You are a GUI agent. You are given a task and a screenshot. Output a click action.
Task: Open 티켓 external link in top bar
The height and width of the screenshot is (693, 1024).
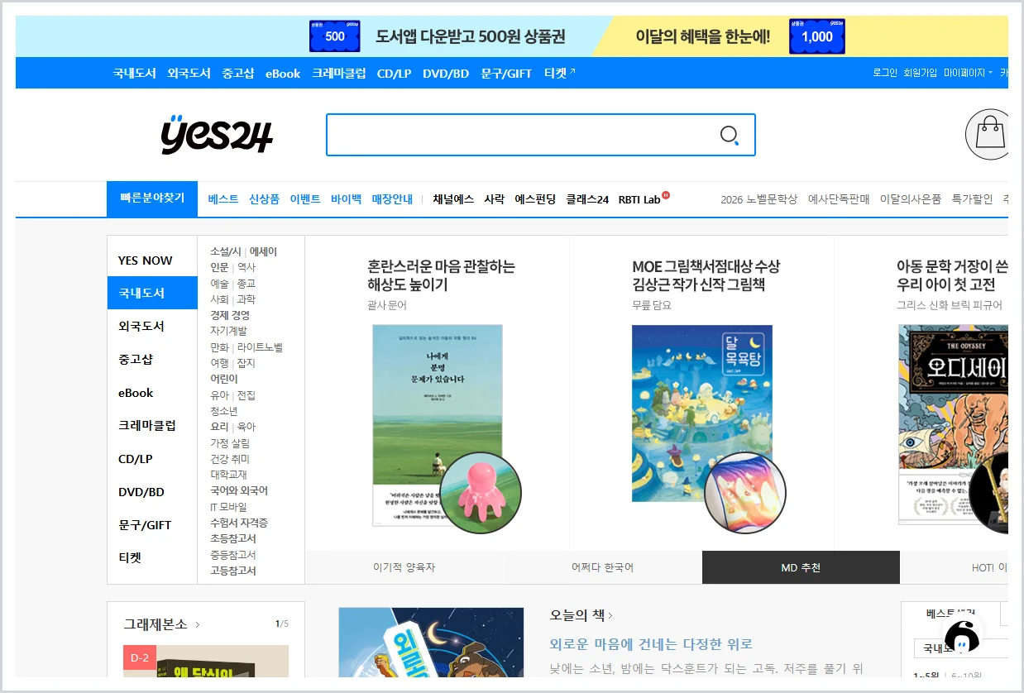point(560,73)
